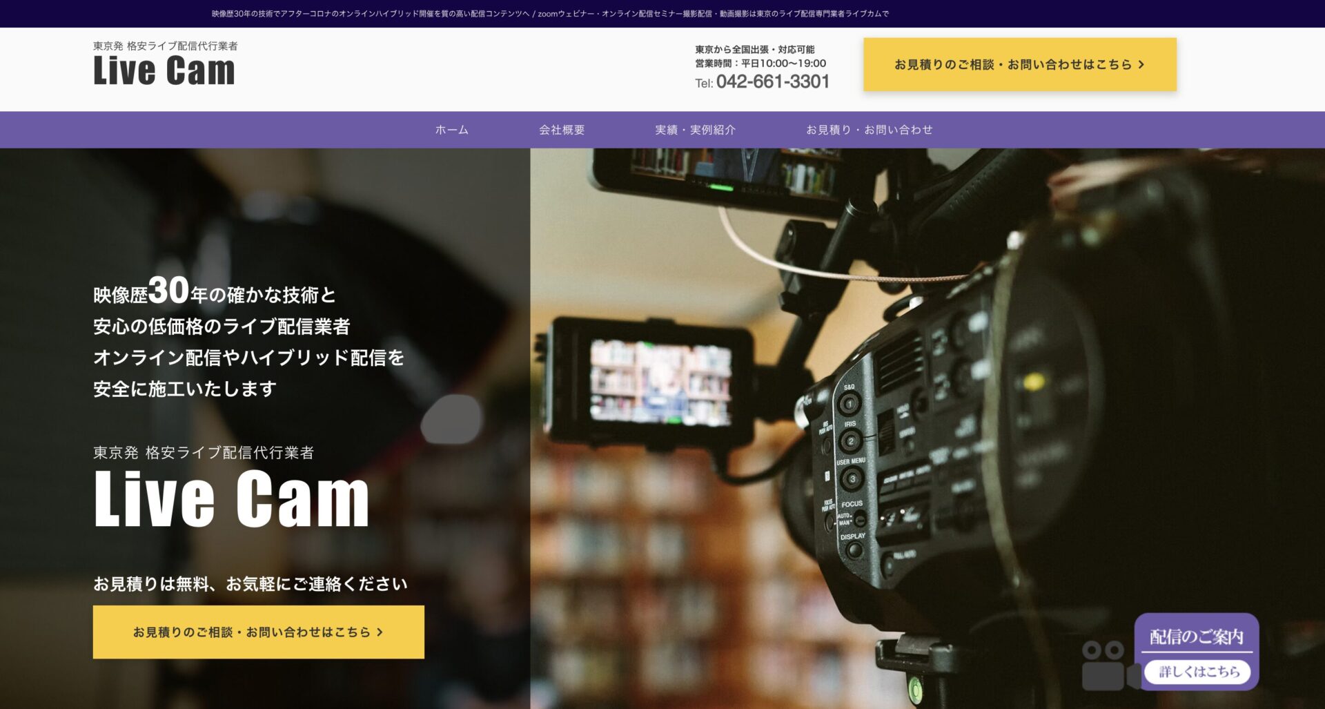Screen dimensions: 1325x709
Task: Click the camera monitor screen in hero image
Action: pyautogui.click(x=660, y=382)
